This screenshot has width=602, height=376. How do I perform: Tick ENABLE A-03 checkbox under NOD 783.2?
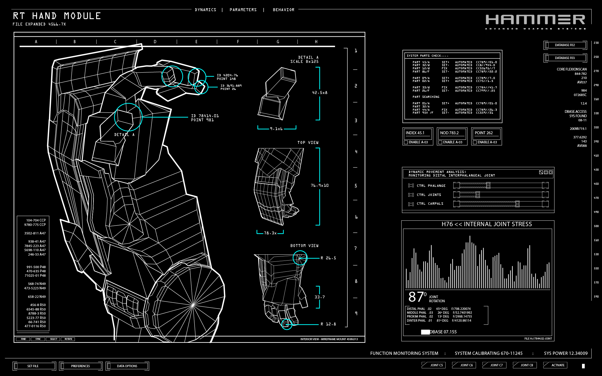click(440, 142)
